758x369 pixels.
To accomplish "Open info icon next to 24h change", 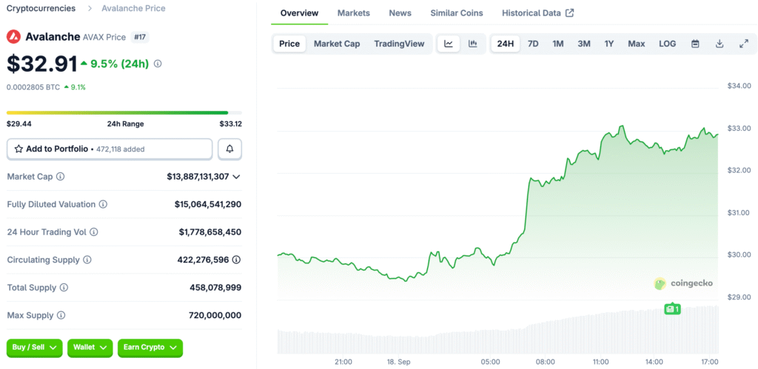I will coord(158,64).
